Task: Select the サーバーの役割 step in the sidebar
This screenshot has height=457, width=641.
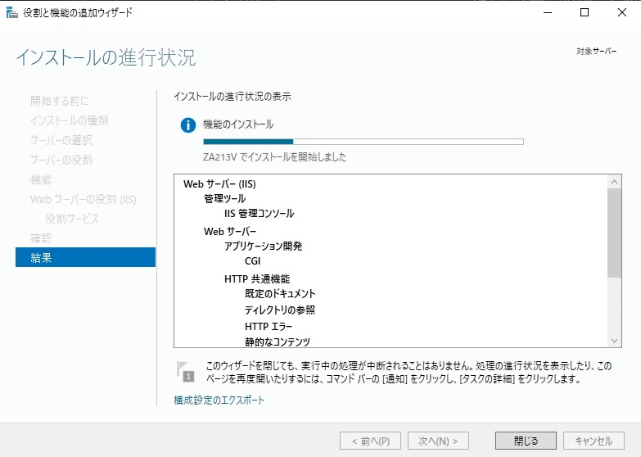Action: coord(61,160)
